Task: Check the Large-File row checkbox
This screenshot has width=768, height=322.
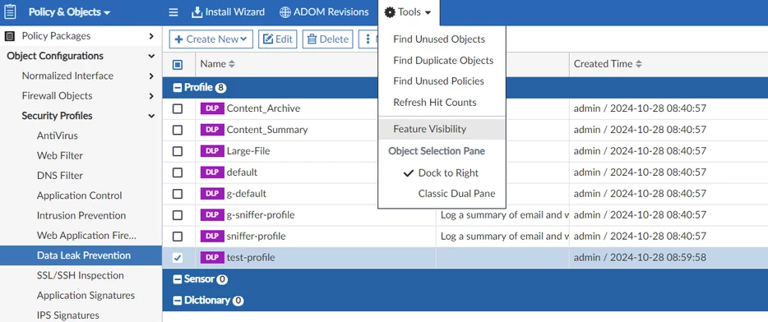Action: tap(178, 151)
